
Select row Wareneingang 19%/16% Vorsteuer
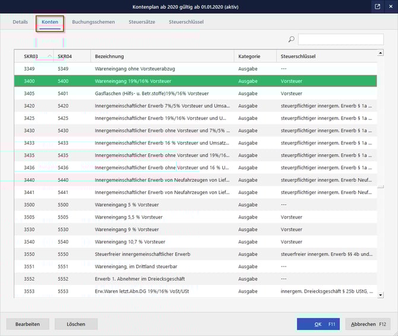(195, 81)
